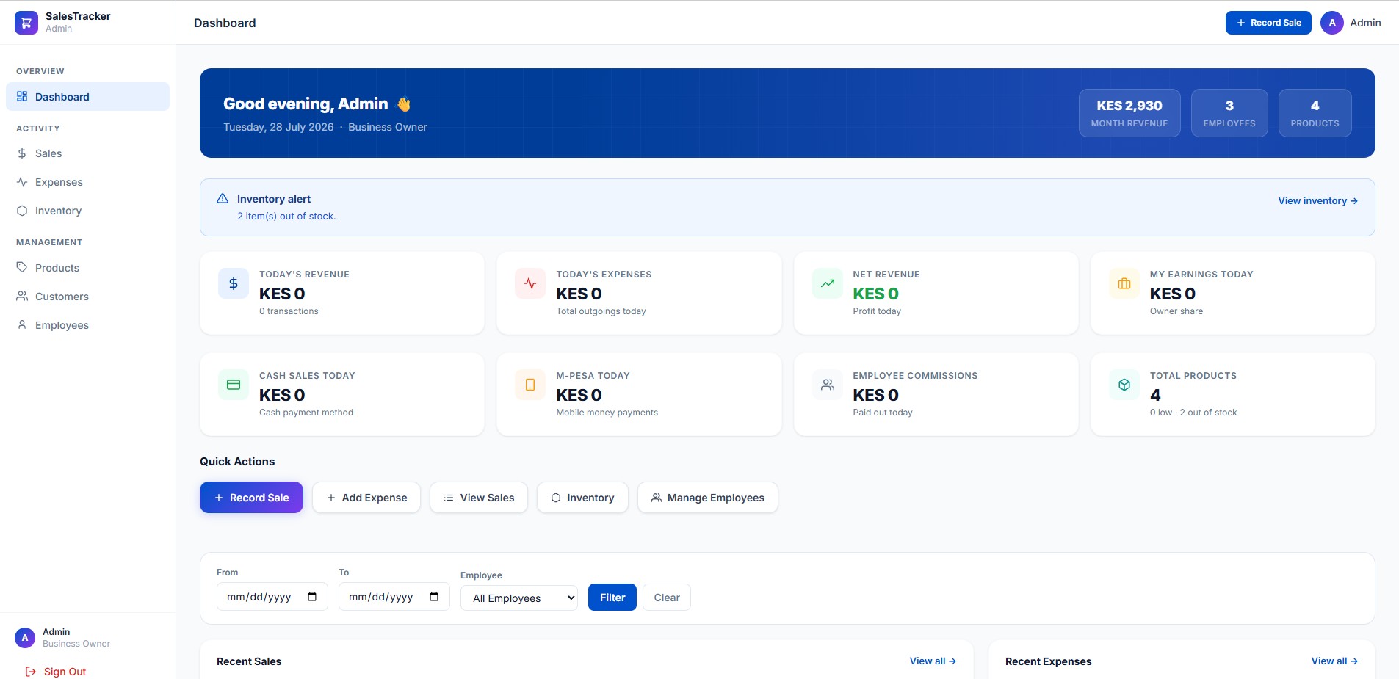Click the card icon in Cash Sales Today
This screenshot has width=1399, height=679.
pos(234,385)
